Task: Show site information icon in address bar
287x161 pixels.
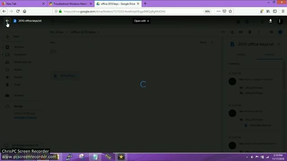Action: [56, 11]
